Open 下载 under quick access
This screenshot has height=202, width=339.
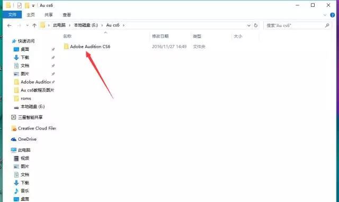coord(25,58)
